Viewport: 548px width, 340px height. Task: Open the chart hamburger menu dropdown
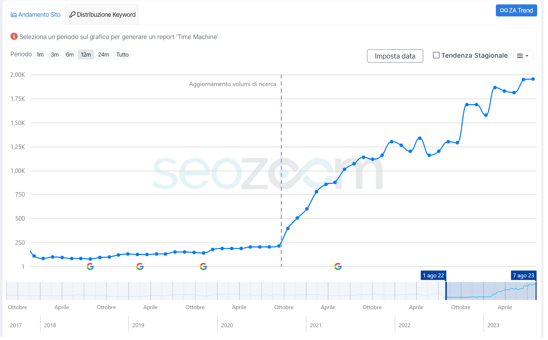point(523,56)
